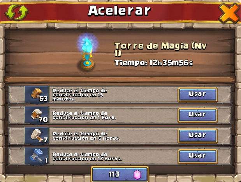
Task: Click the green refresh arrows icon
Action: (17, 12)
